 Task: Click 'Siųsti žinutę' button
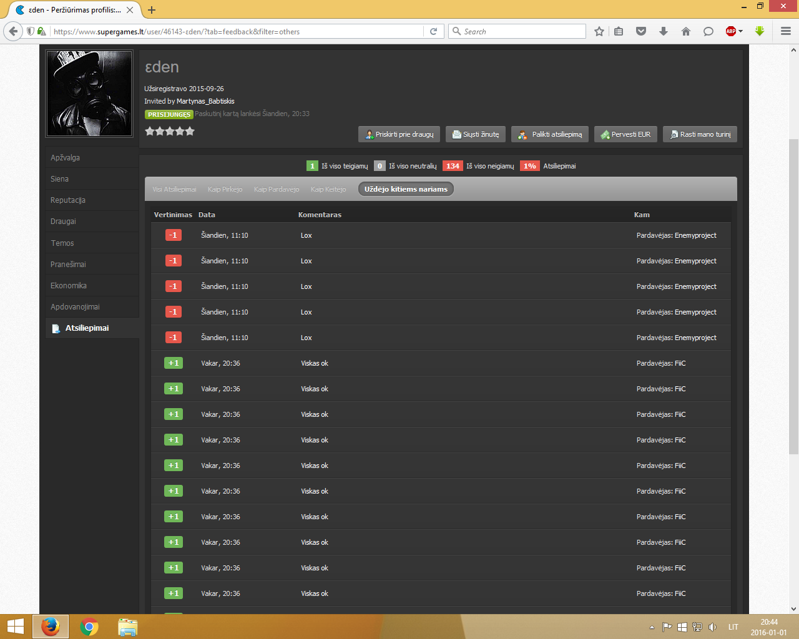(x=476, y=134)
